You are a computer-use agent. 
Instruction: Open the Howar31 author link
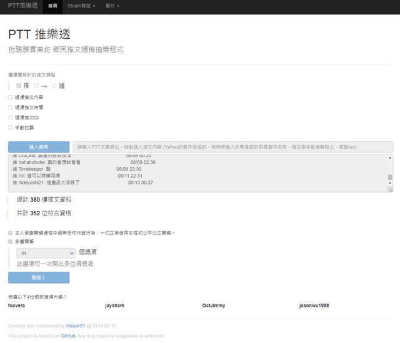76,326
